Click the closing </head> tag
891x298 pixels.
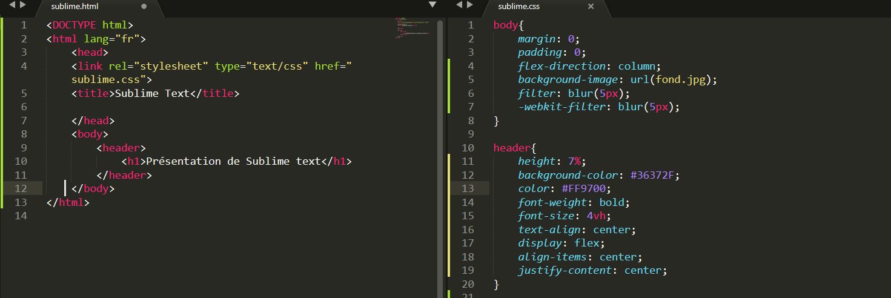coord(93,121)
